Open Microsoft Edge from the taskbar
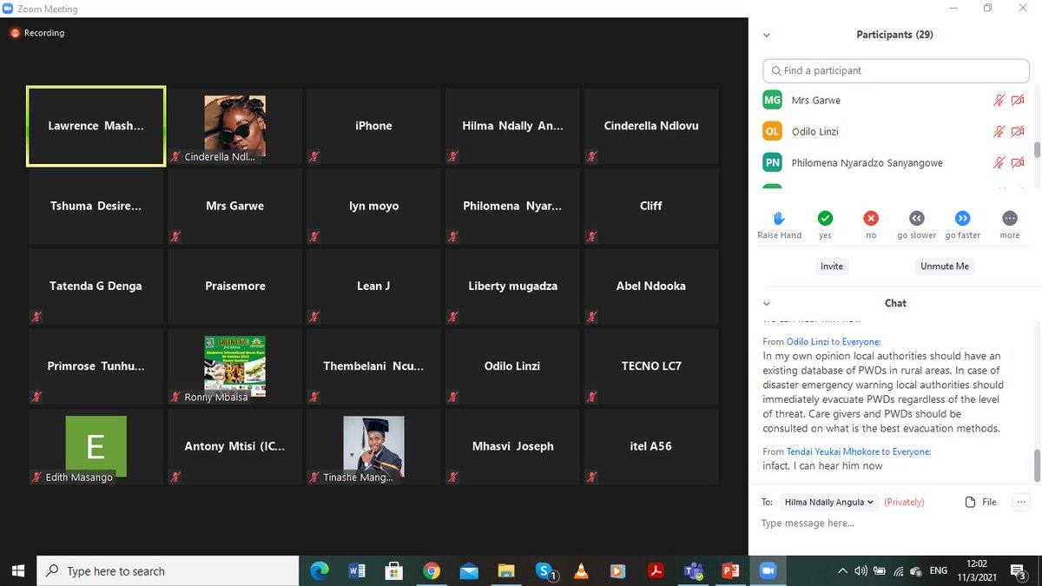This screenshot has width=1042, height=586. click(319, 570)
